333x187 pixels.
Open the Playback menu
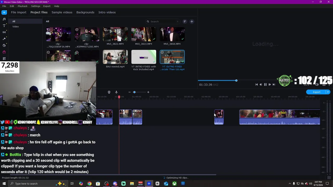23,6
